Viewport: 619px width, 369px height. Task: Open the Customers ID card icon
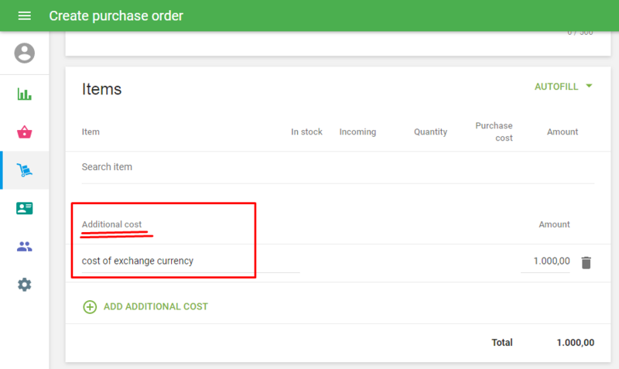pos(25,208)
